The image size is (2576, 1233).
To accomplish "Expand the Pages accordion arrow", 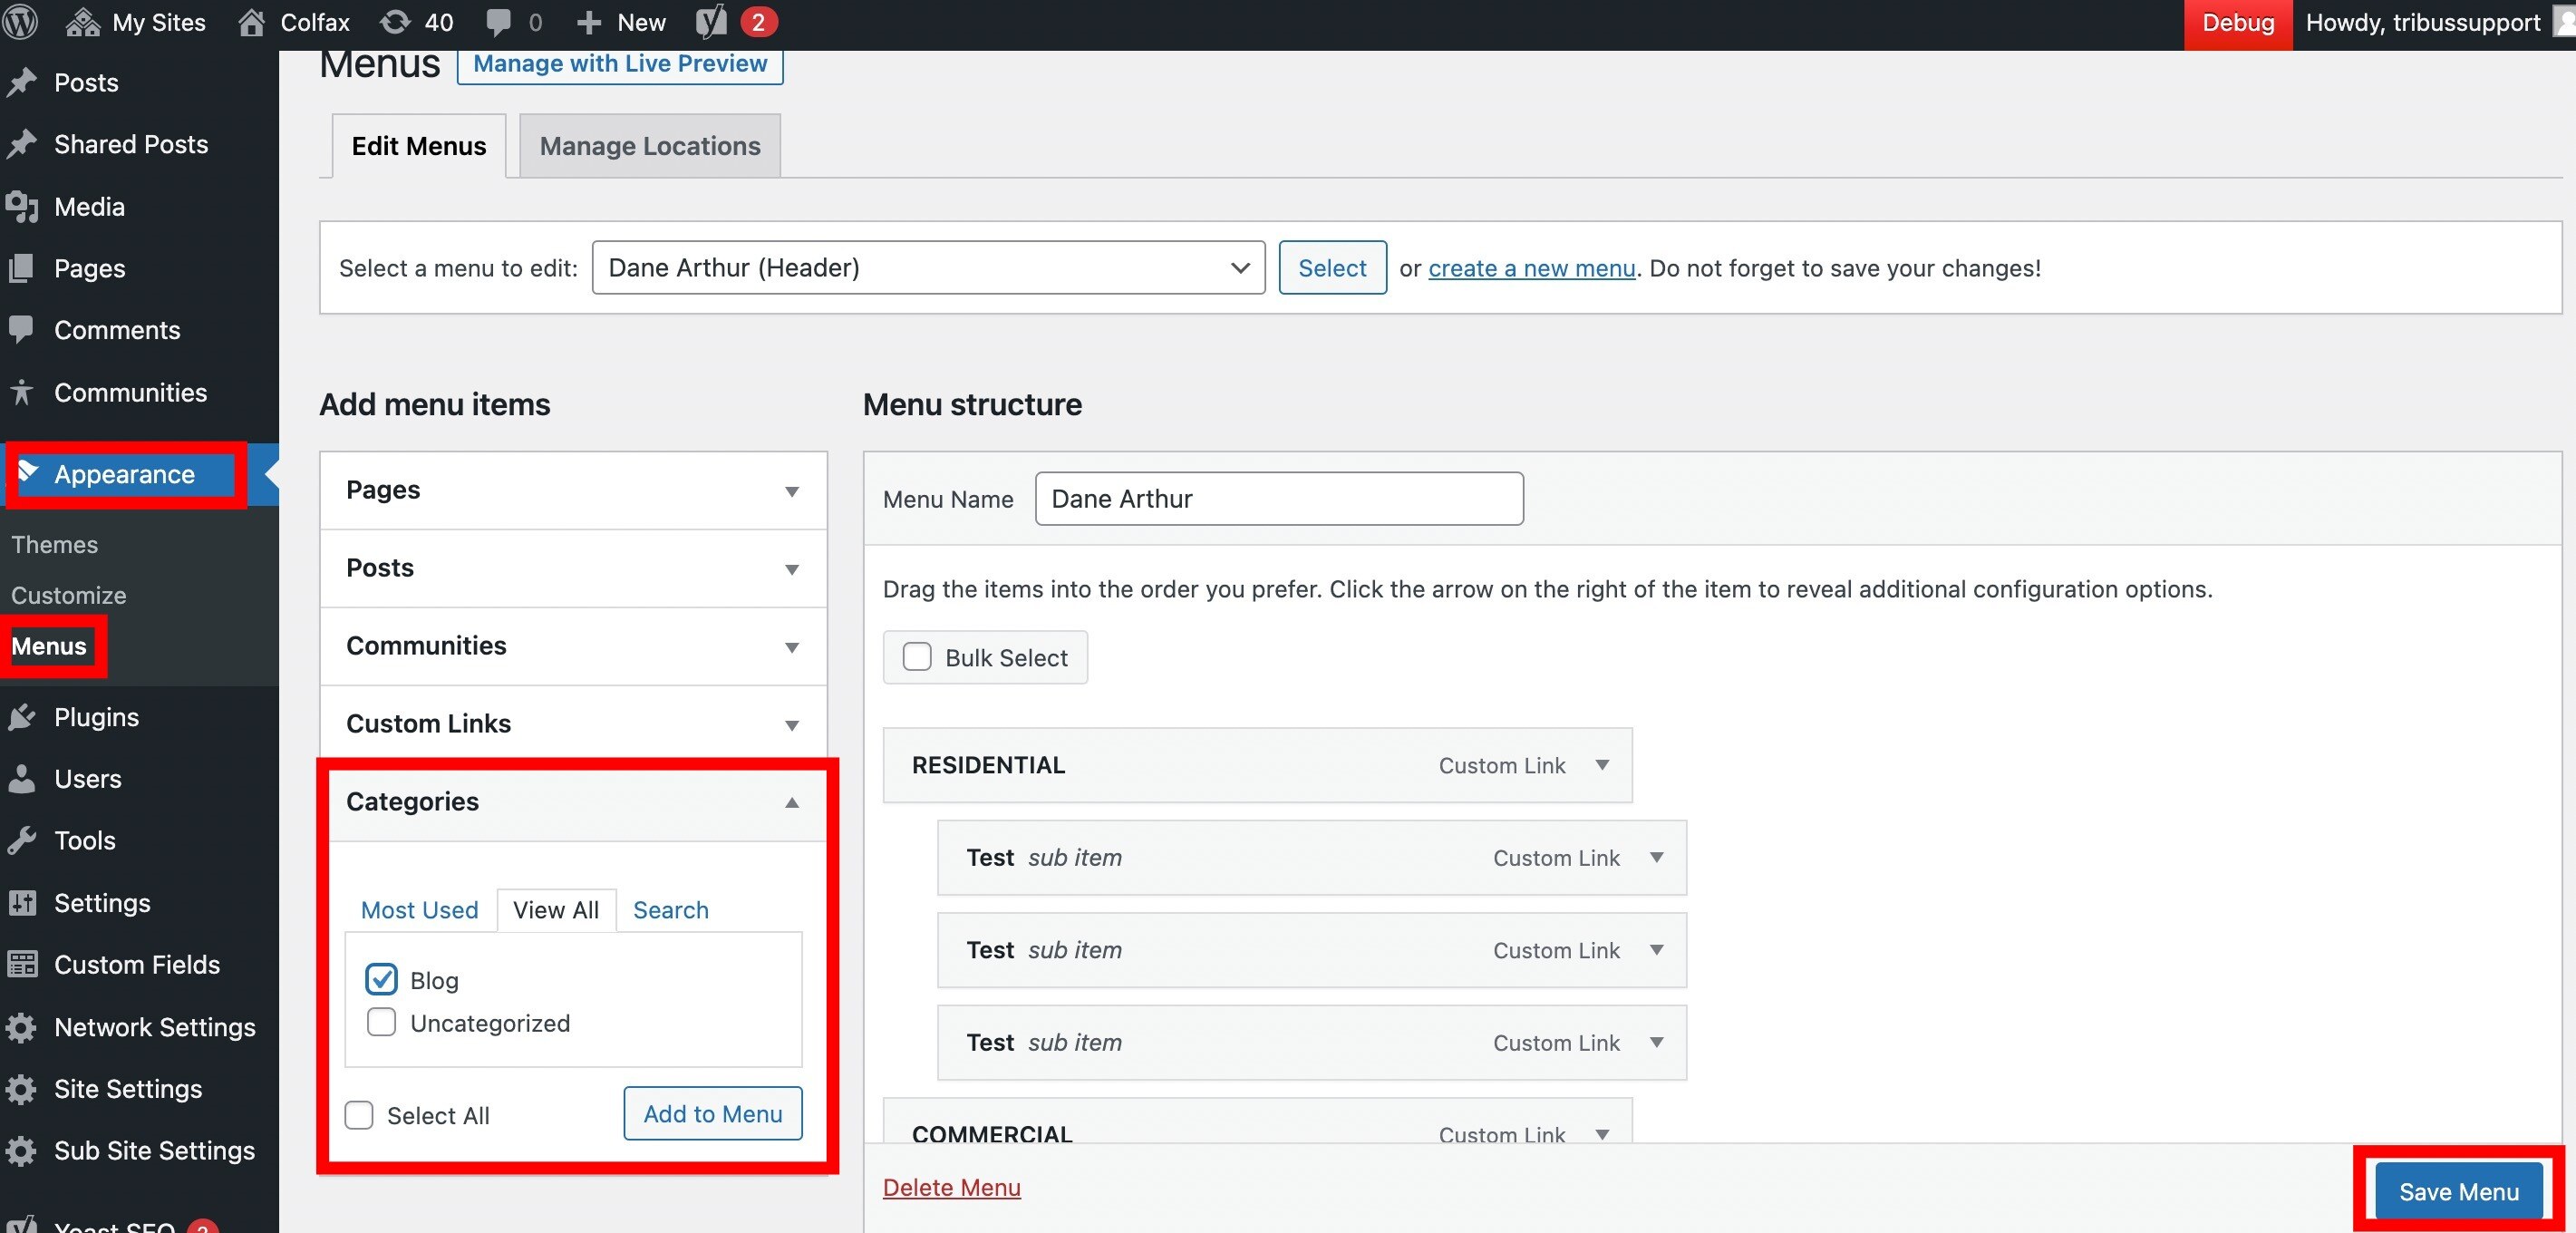I will (791, 491).
